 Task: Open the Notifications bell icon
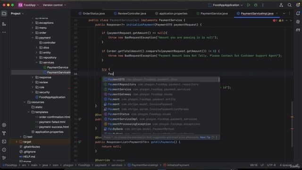coord(298,14)
